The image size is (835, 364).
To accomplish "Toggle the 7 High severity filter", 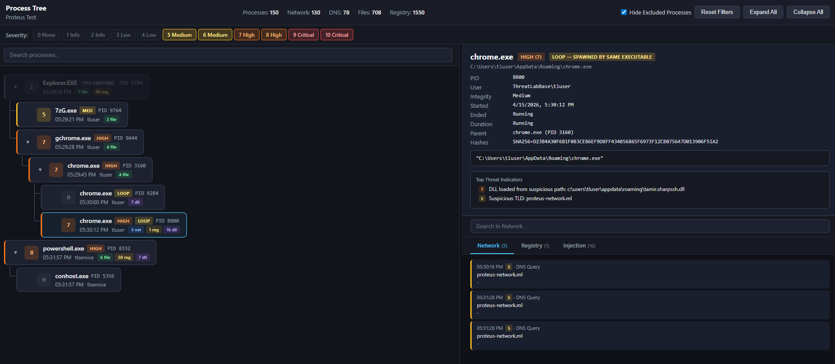I will click(247, 35).
